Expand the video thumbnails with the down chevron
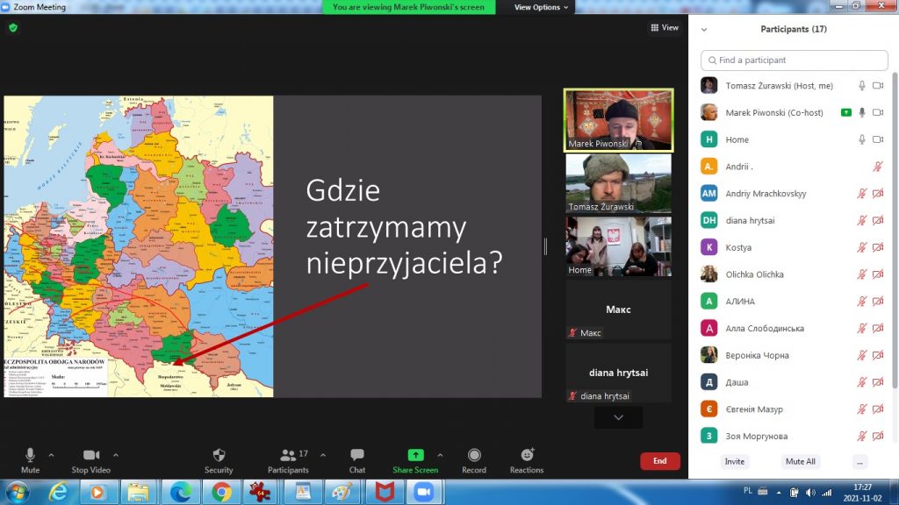 point(618,418)
